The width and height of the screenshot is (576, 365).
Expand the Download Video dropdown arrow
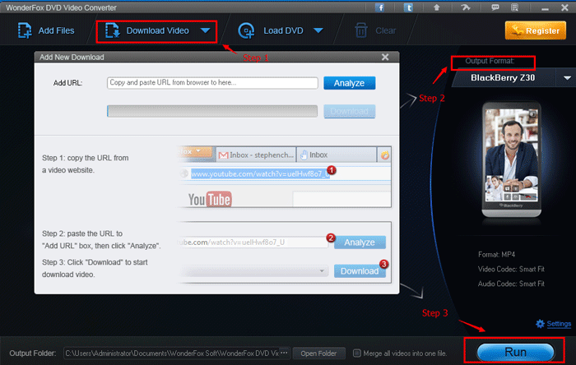(x=206, y=30)
